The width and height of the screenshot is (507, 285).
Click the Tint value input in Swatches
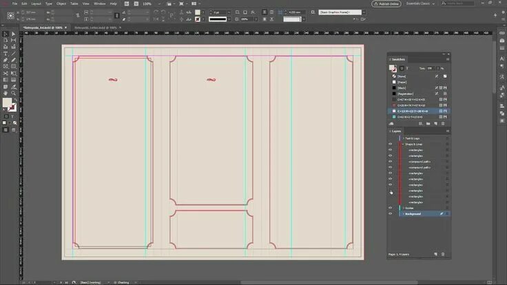pos(431,68)
